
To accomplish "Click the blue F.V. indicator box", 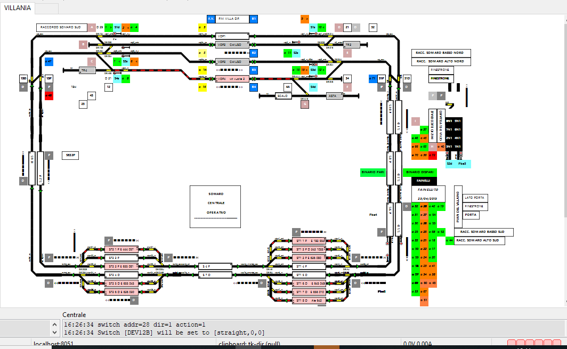I will point(211,19).
